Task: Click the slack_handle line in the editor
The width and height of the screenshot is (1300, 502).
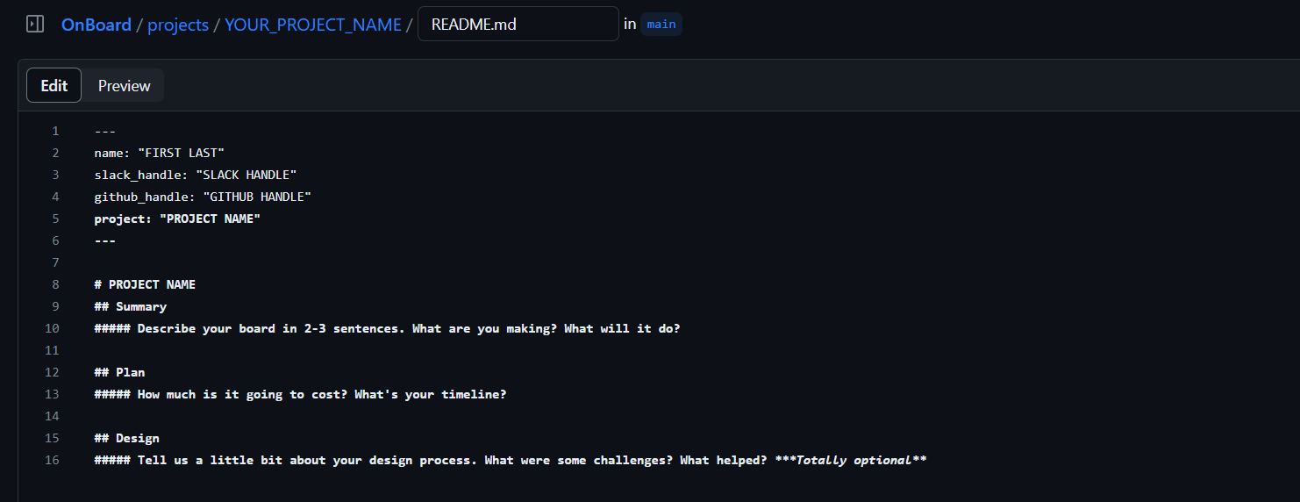Action: [196, 175]
